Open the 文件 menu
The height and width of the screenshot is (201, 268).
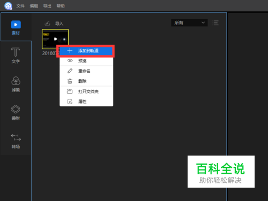20,6
